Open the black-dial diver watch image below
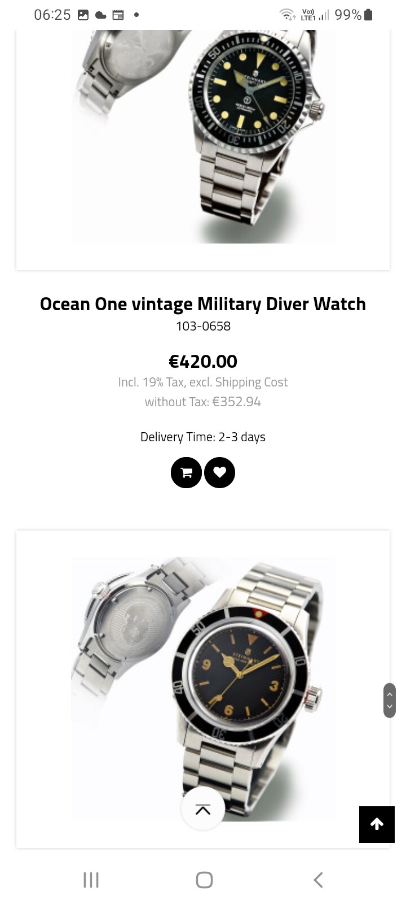The image size is (406, 904). (203, 689)
